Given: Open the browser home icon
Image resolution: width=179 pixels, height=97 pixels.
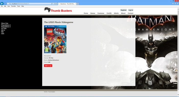Looking at the screenshot, I should click(173, 4).
